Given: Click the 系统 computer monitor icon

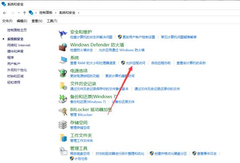Looking at the screenshot, I should pos(63,60).
